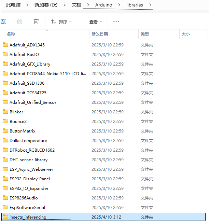Click 文件夹 type in the Blinker row
The height and width of the screenshot is (223, 209).
tap(147, 112)
